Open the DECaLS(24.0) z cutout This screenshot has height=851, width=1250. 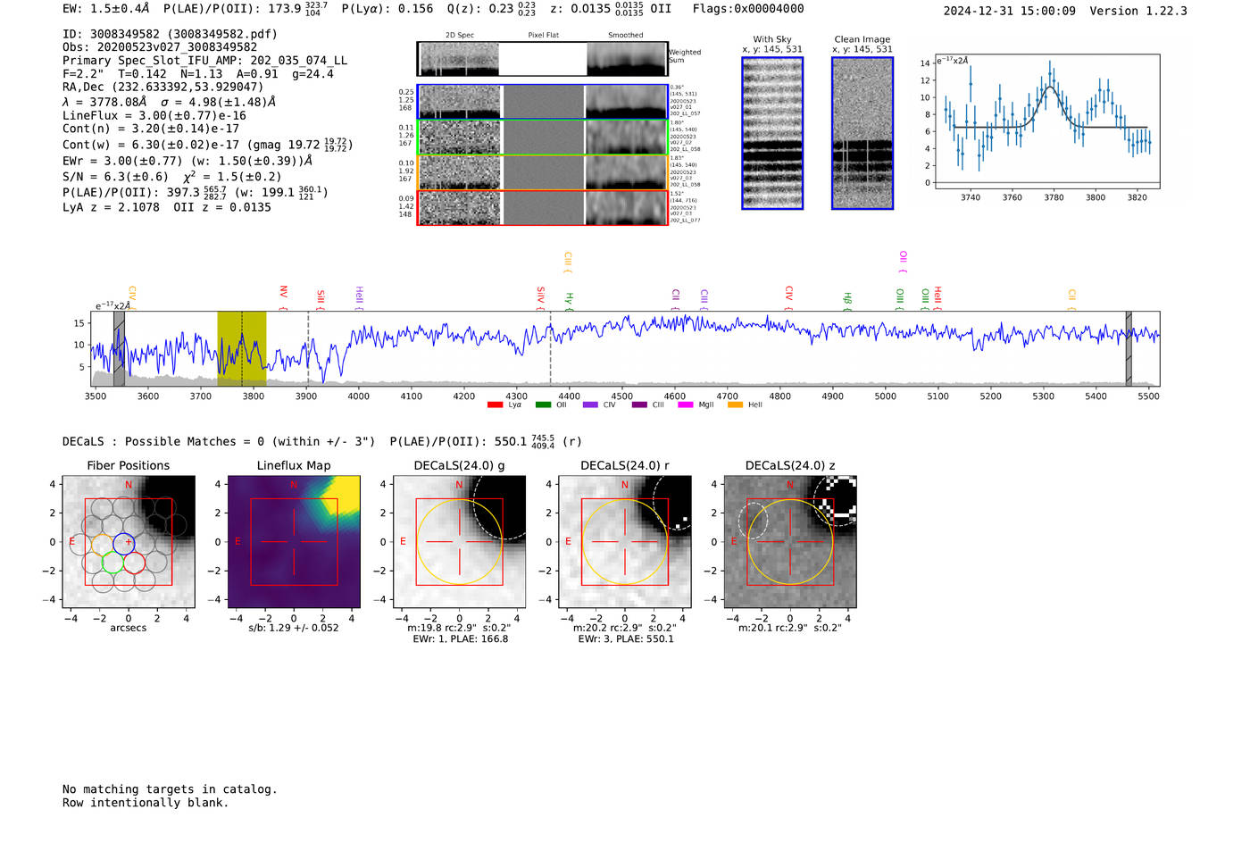pos(790,541)
